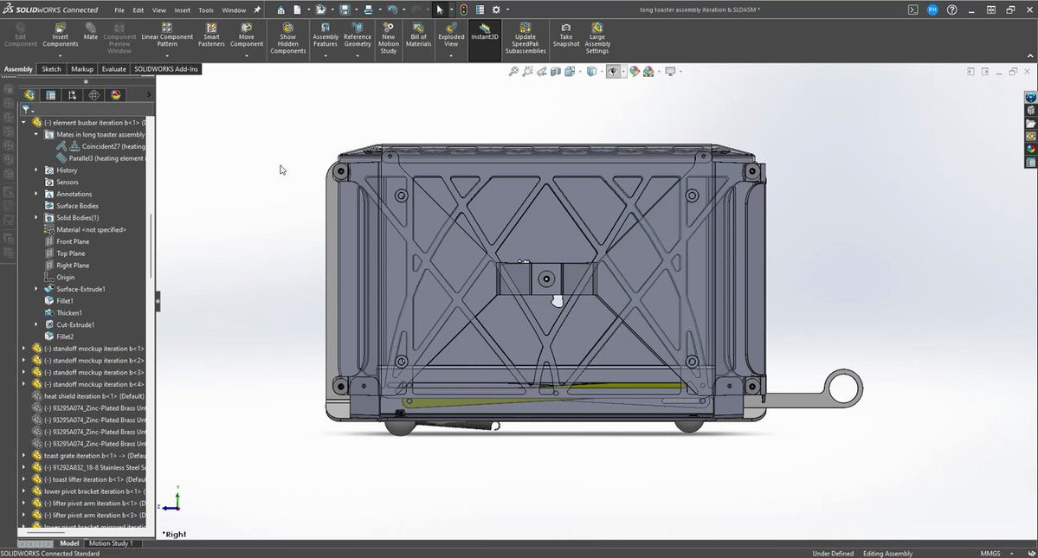Image resolution: width=1038 pixels, height=558 pixels.
Task: Create Exploded View
Action: click(451, 35)
